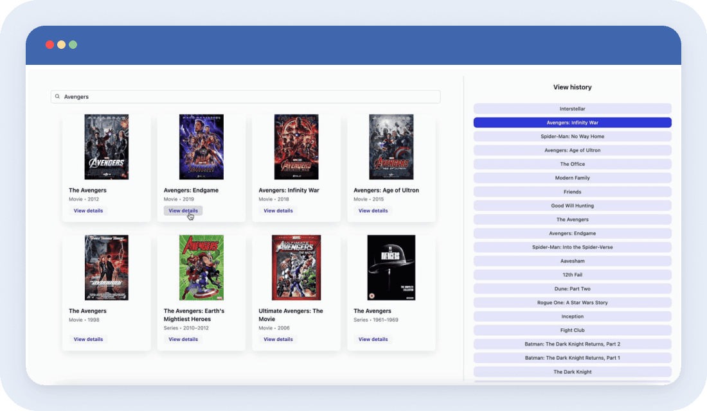
Task: Open the Avengers: Age of Ultron poster
Action: (x=391, y=147)
